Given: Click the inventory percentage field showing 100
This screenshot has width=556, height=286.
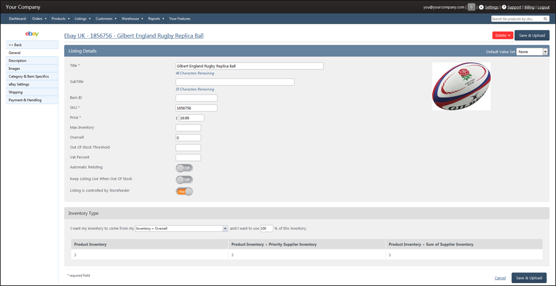Looking at the screenshot, I should (266, 229).
